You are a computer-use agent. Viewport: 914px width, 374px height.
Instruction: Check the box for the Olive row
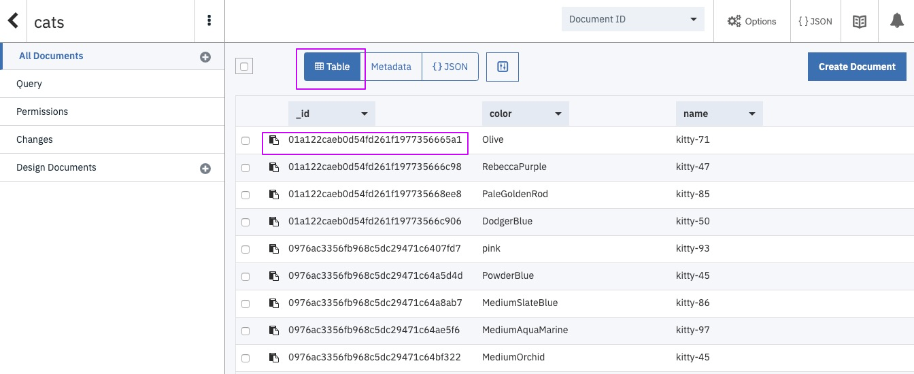click(246, 141)
